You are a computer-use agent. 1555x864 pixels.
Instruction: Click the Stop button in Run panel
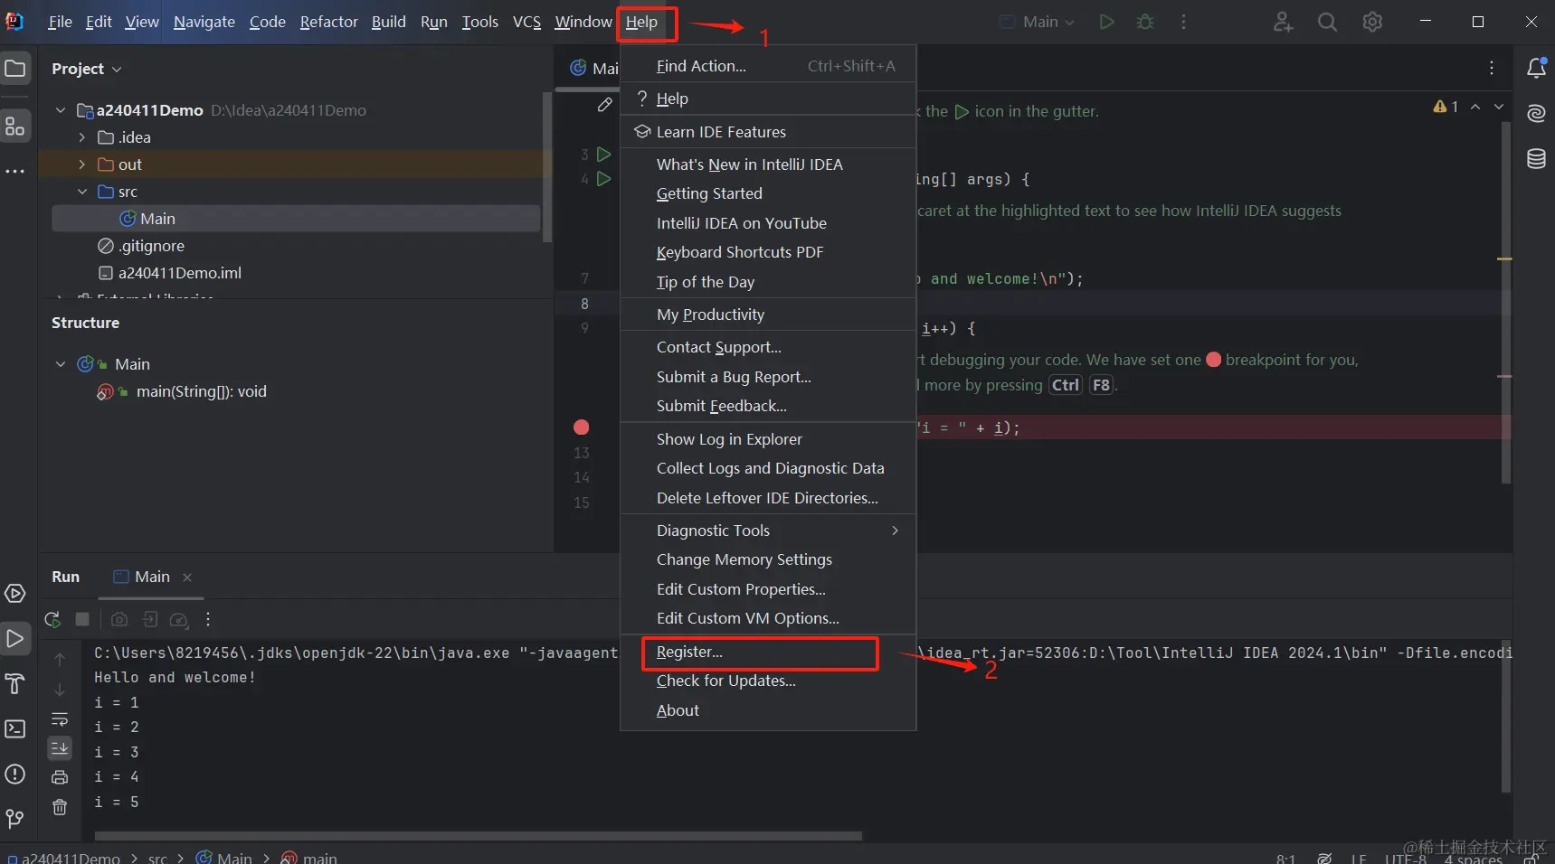pyautogui.click(x=82, y=619)
